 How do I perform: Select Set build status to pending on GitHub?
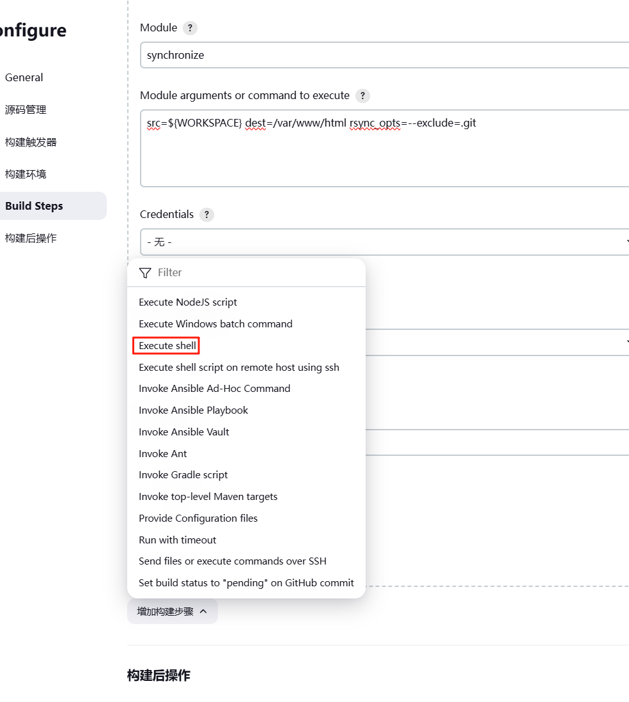(x=246, y=583)
